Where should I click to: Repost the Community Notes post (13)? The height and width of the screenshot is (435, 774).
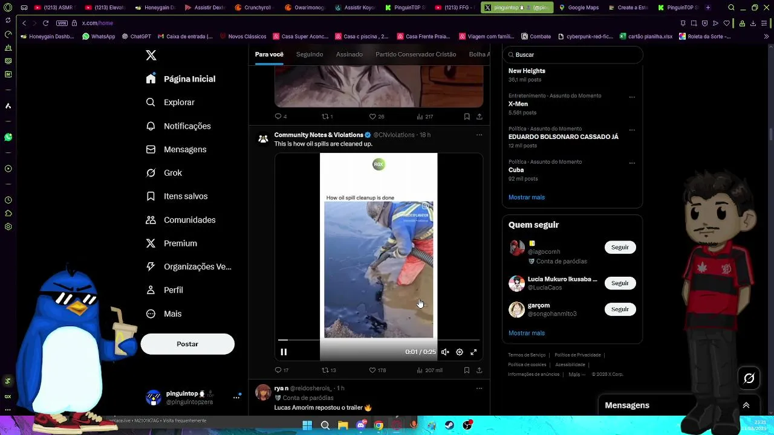click(328, 370)
